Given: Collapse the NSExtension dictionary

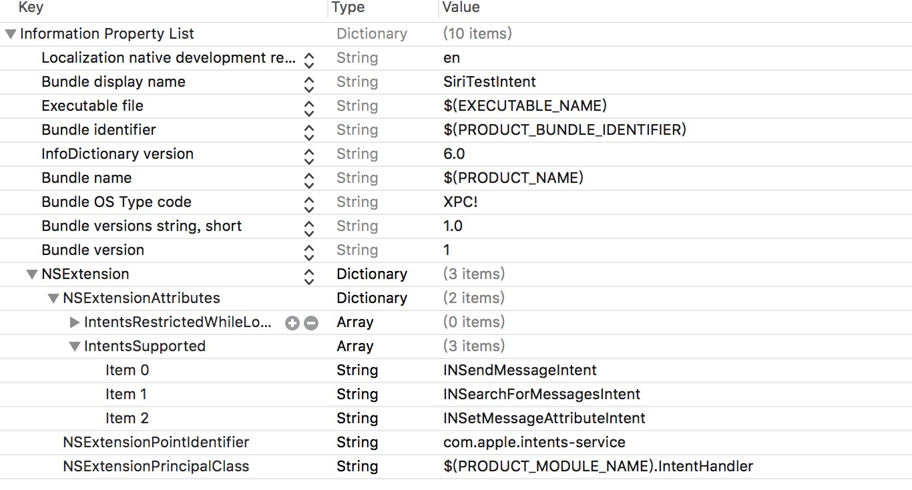Looking at the screenshot, I should pyautogui.click(x=32, y=274).
